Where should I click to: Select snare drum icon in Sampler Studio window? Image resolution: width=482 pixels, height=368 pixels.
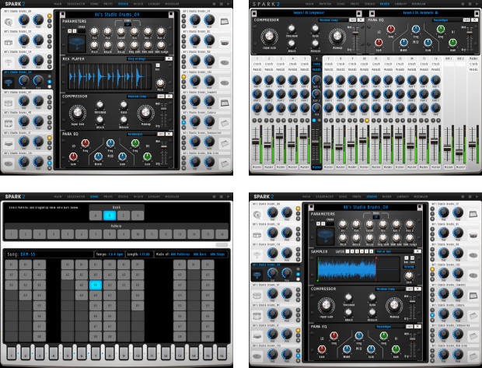pos(257,235)
